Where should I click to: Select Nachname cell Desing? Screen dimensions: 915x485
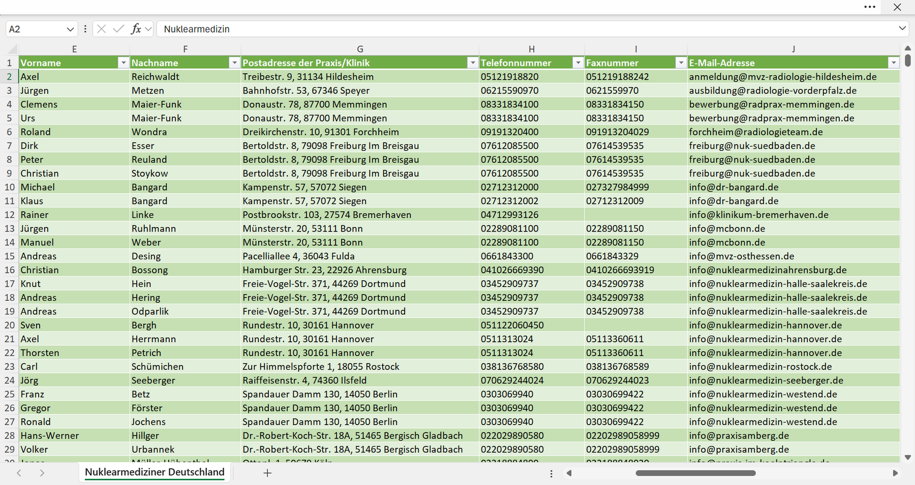185,256
